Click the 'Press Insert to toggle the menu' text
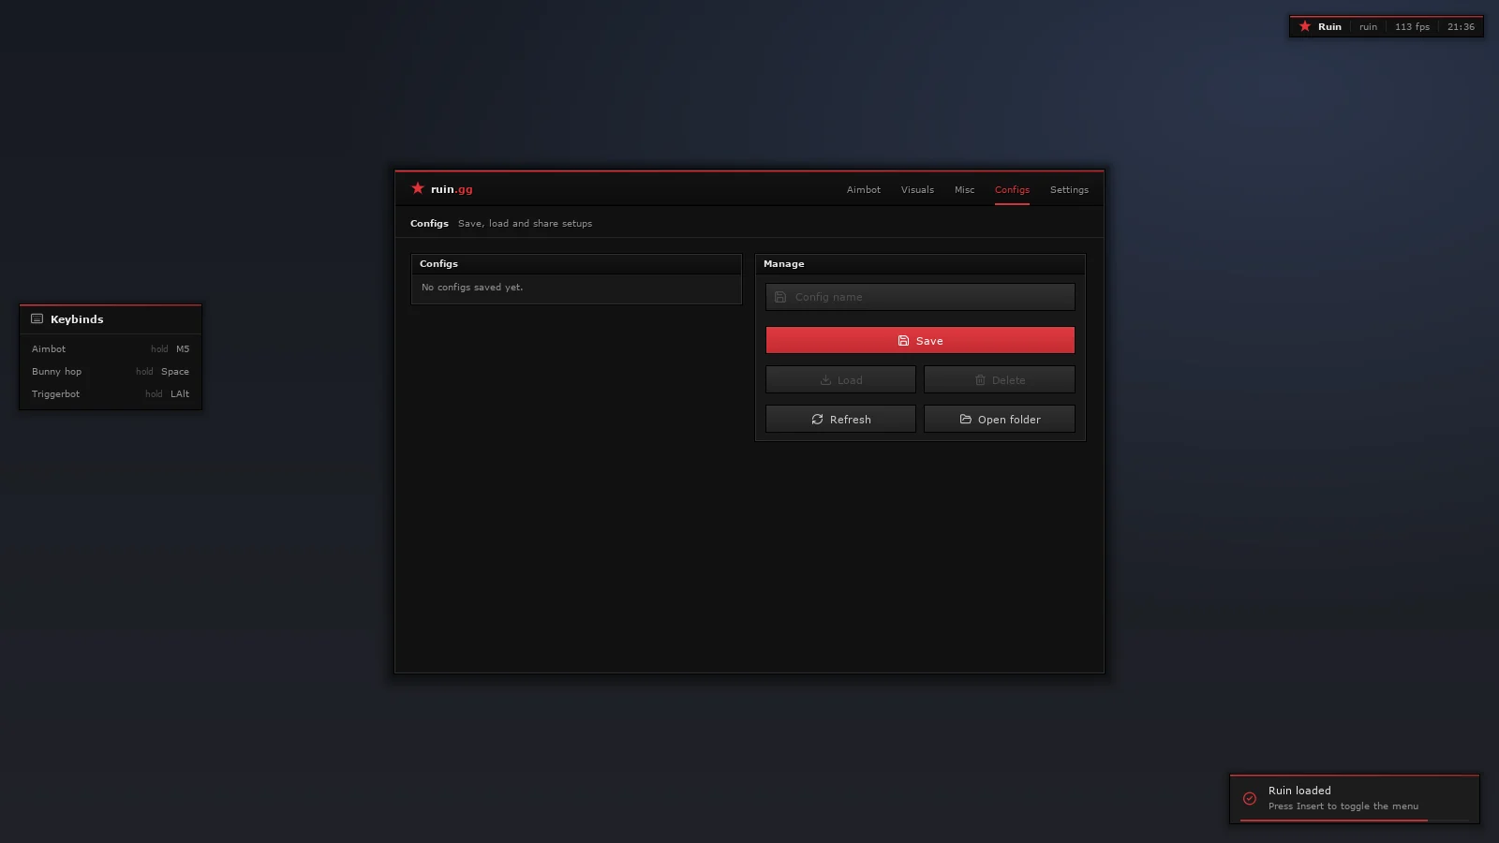1499x843 pixels. (x=1343, y=806)
